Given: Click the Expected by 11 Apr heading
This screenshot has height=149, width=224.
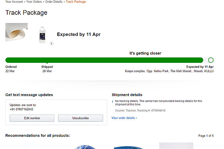Looking at the screenshot, I should tap(79, 34).
